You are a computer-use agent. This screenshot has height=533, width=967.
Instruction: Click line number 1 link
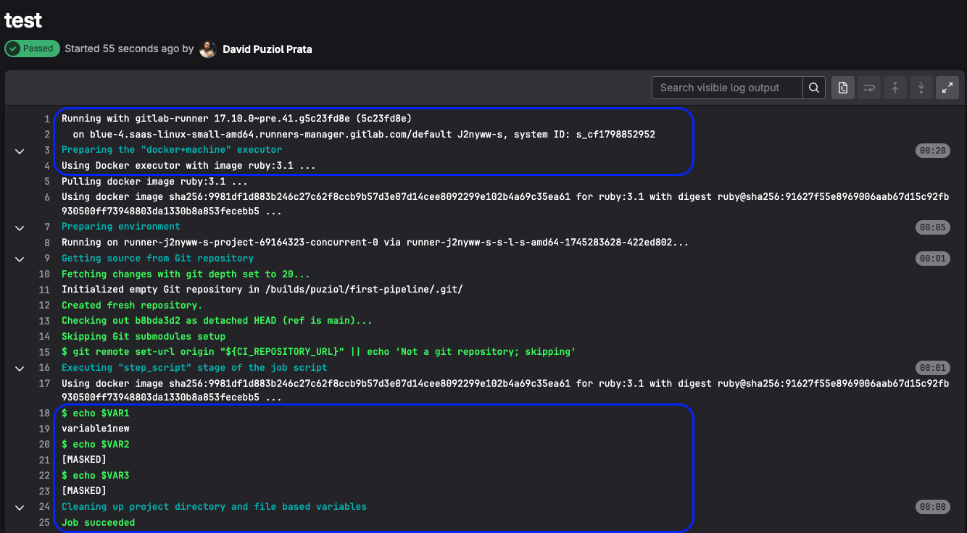click(x=46, y=119)
